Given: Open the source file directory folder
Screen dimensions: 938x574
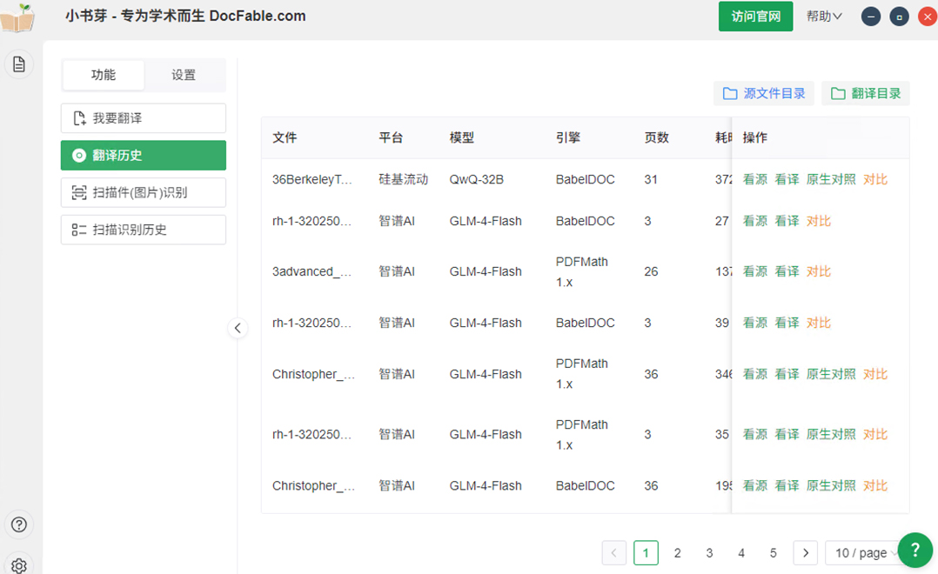Looking at the screenshot, I should tap(764, 94).
